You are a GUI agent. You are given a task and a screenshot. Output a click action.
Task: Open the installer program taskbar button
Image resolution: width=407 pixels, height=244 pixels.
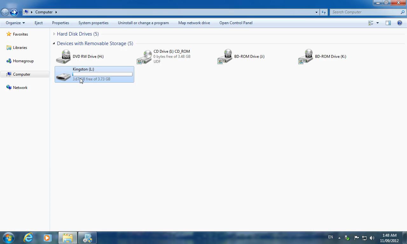tap(87, 238)
